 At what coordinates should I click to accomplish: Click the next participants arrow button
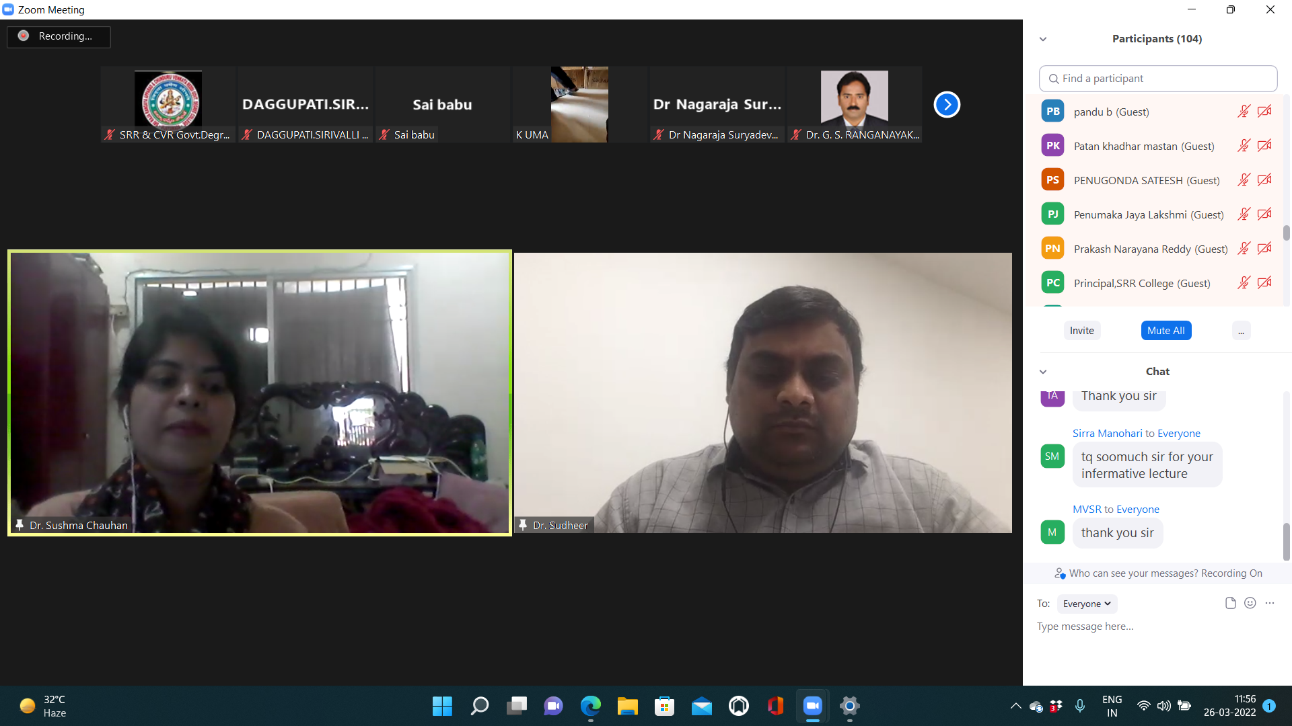pyautogui.click(x=946, y=104)
